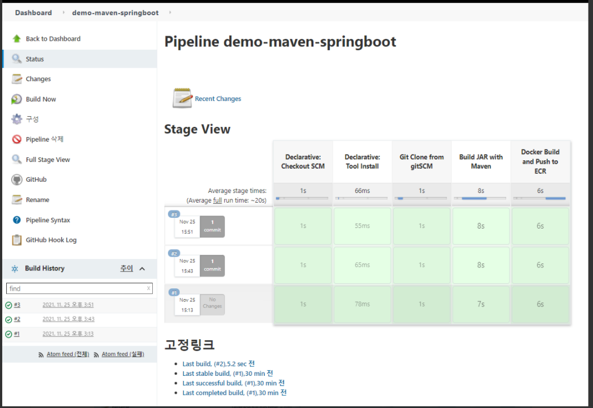Open build #3 in Build History list
Image resolution: width=593 pixels, height=408 pixels.
(17, 305)
